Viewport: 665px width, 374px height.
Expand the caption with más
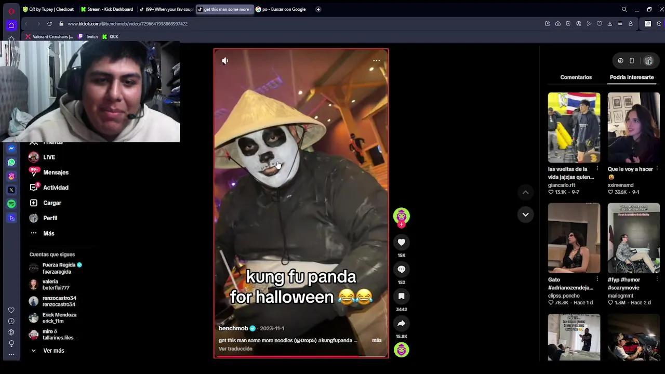tap(377, 340)
